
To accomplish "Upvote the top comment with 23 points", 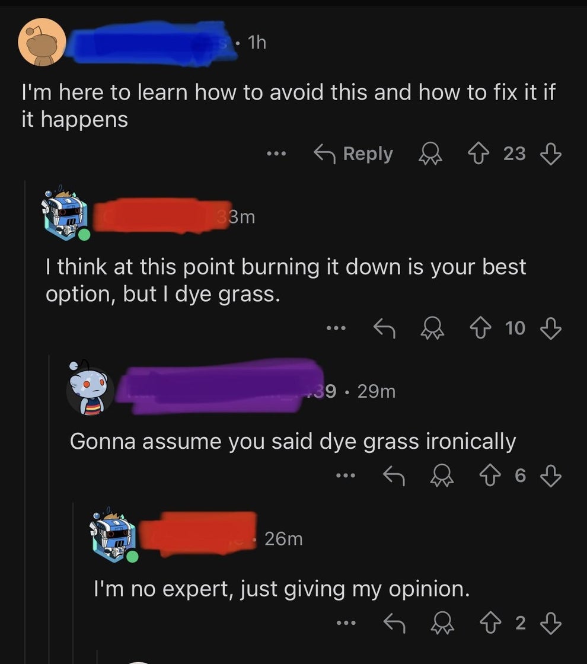I will coord(478,154).
